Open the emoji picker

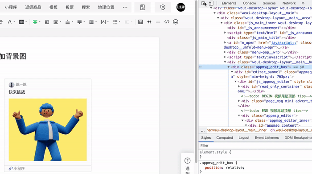176,22
